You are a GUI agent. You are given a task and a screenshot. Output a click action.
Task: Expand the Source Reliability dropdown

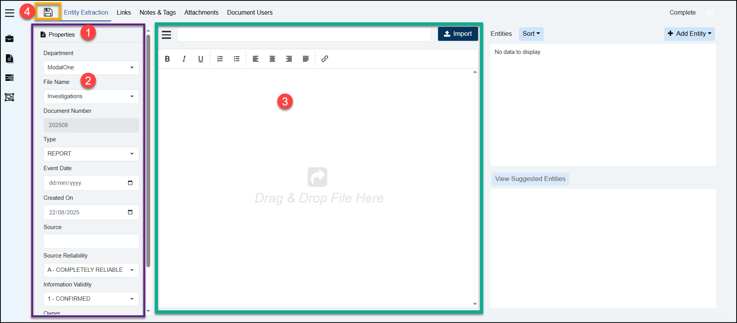click(91, 270)
